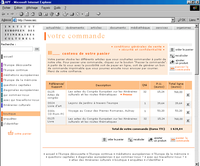Stop page loading with the Stop icon

click(x=21, y=14)
